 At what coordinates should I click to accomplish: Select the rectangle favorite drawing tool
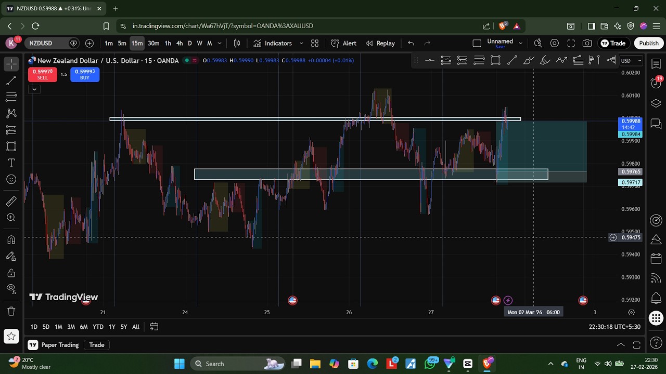(x=495, y=61)
